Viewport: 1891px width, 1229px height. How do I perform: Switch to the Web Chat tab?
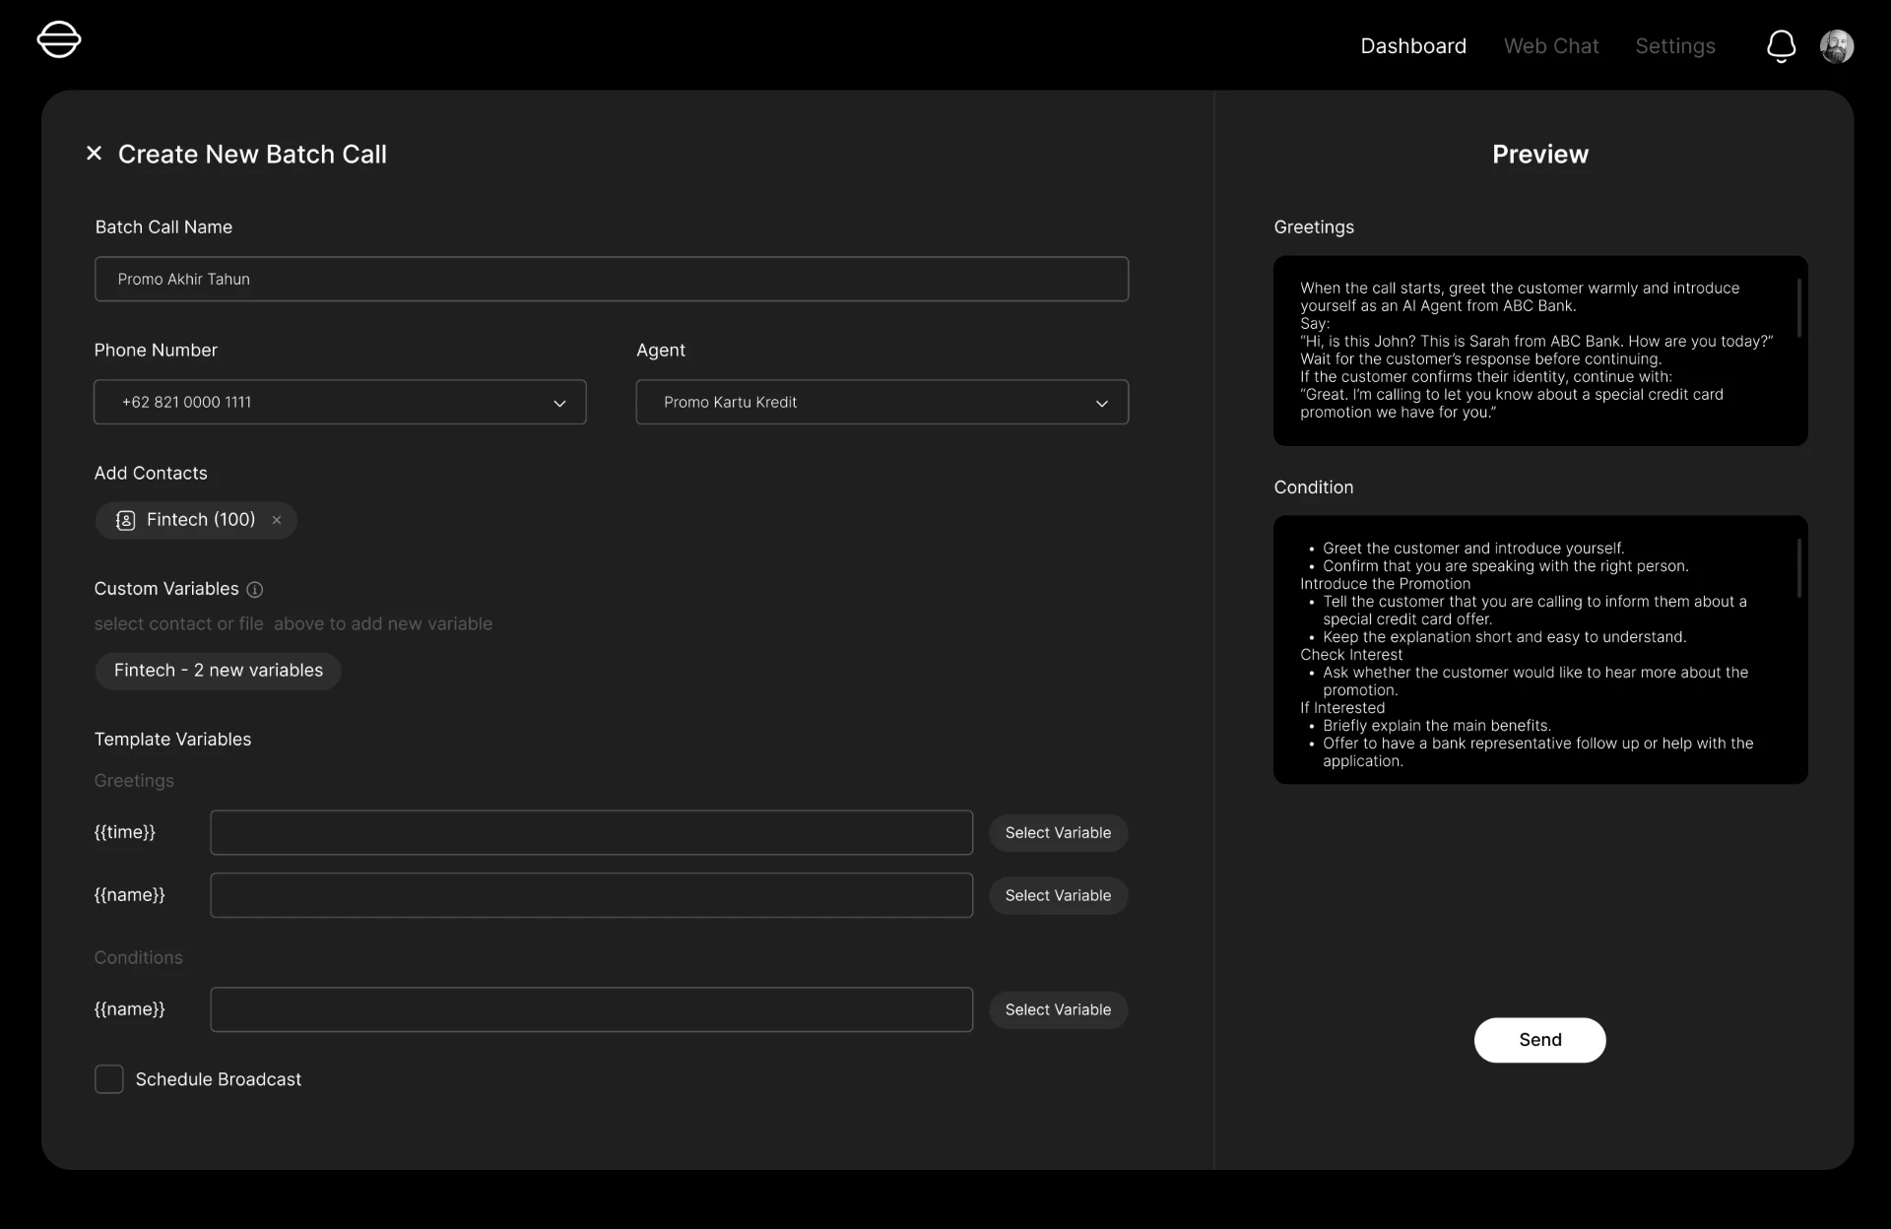[x=1551, y=46]
